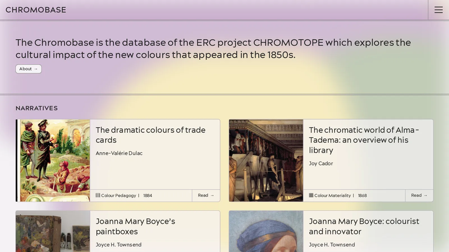Read the Alma-Tadema library narrative
This screenshot has width=449, height=252.
[419, 195]
